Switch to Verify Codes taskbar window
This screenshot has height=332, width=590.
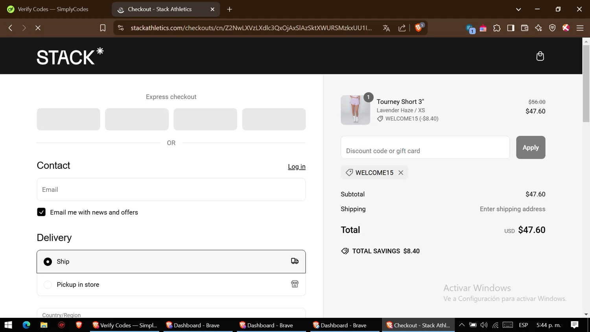(125, 325)
